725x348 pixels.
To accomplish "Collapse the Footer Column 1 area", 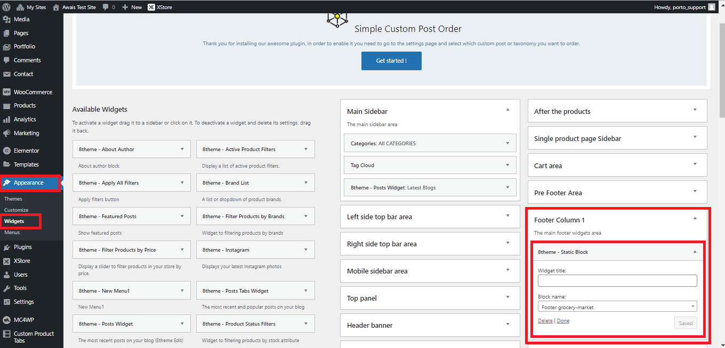I will pyautogui.click(x=695, y=218).
